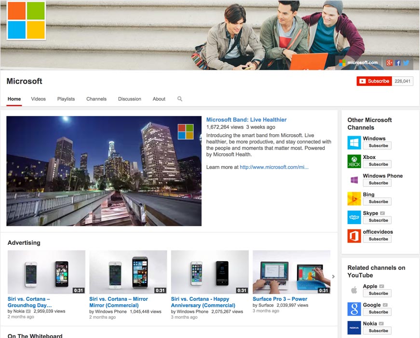Subscribe to the Apple channel
420x338 pixels.
pyautogui.click(x=377, y=293)
